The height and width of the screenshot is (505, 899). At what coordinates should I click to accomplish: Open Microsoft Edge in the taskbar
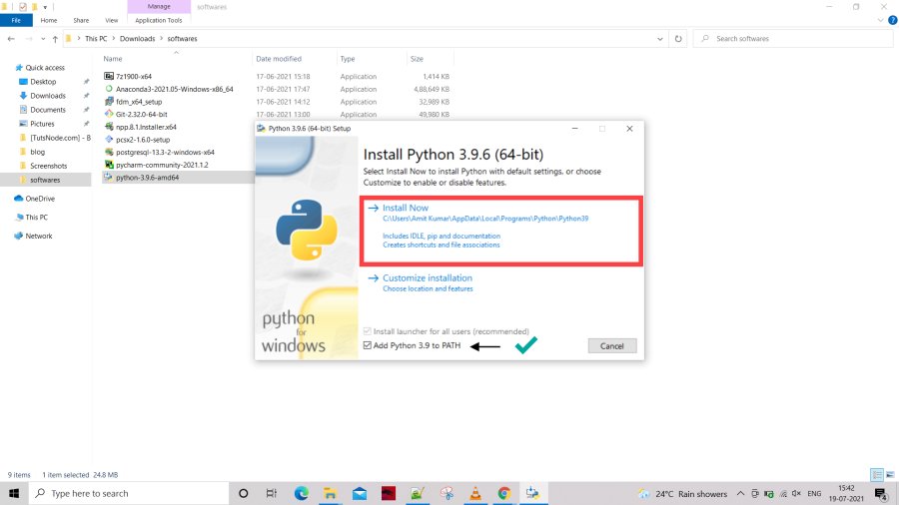click(301, 494)
